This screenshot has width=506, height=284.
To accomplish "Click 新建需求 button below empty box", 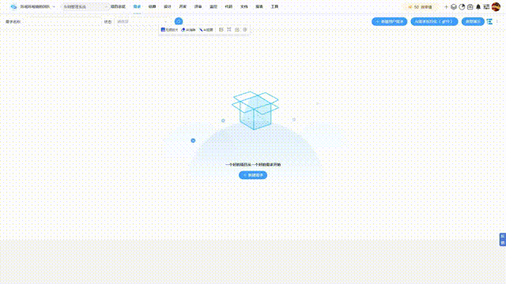I will tap(253, 175).
